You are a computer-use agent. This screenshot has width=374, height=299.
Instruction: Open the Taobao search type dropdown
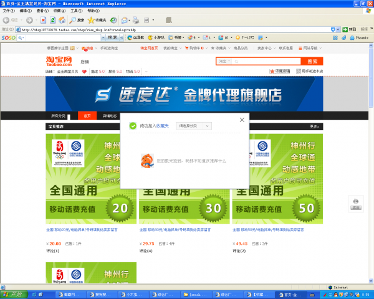pos(224,61)
